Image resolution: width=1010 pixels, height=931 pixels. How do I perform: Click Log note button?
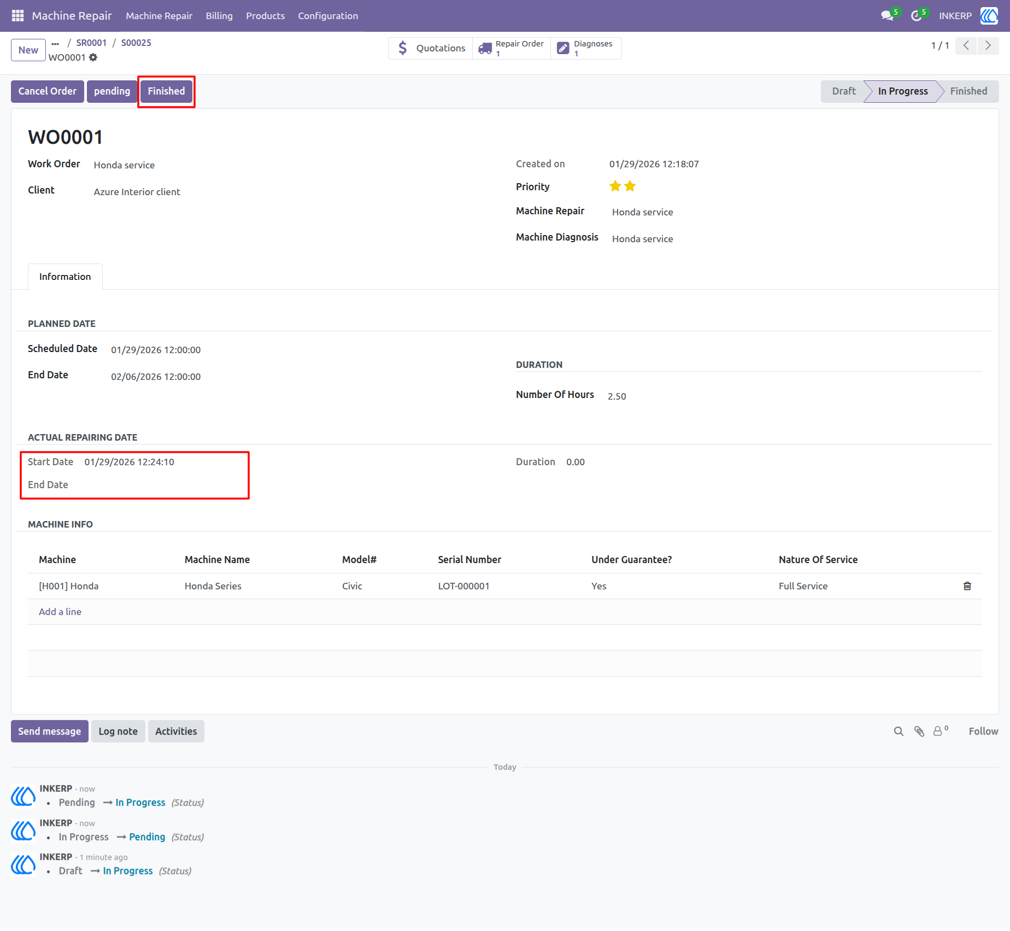click(118, 731)
